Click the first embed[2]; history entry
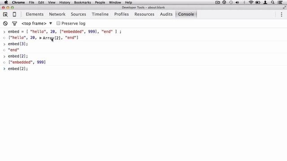The height and width of the screenshot is (161, 287). [18, 56]
